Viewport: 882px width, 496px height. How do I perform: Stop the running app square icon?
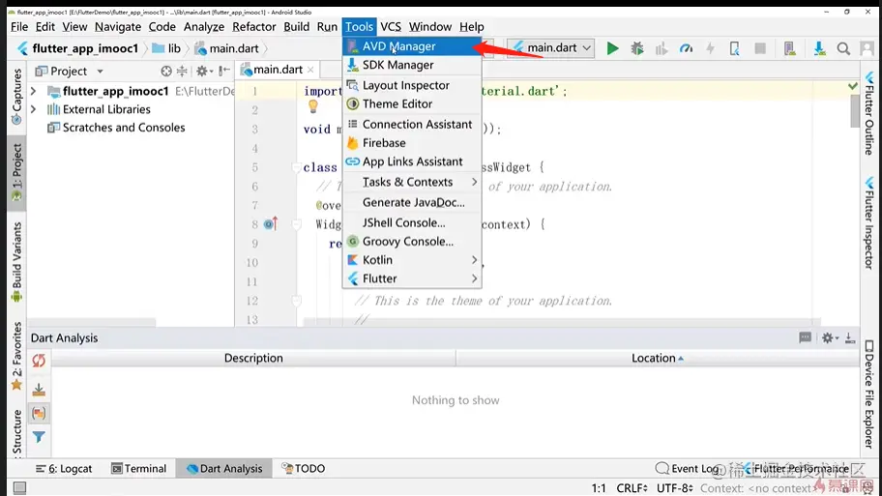tap(760, 48)
